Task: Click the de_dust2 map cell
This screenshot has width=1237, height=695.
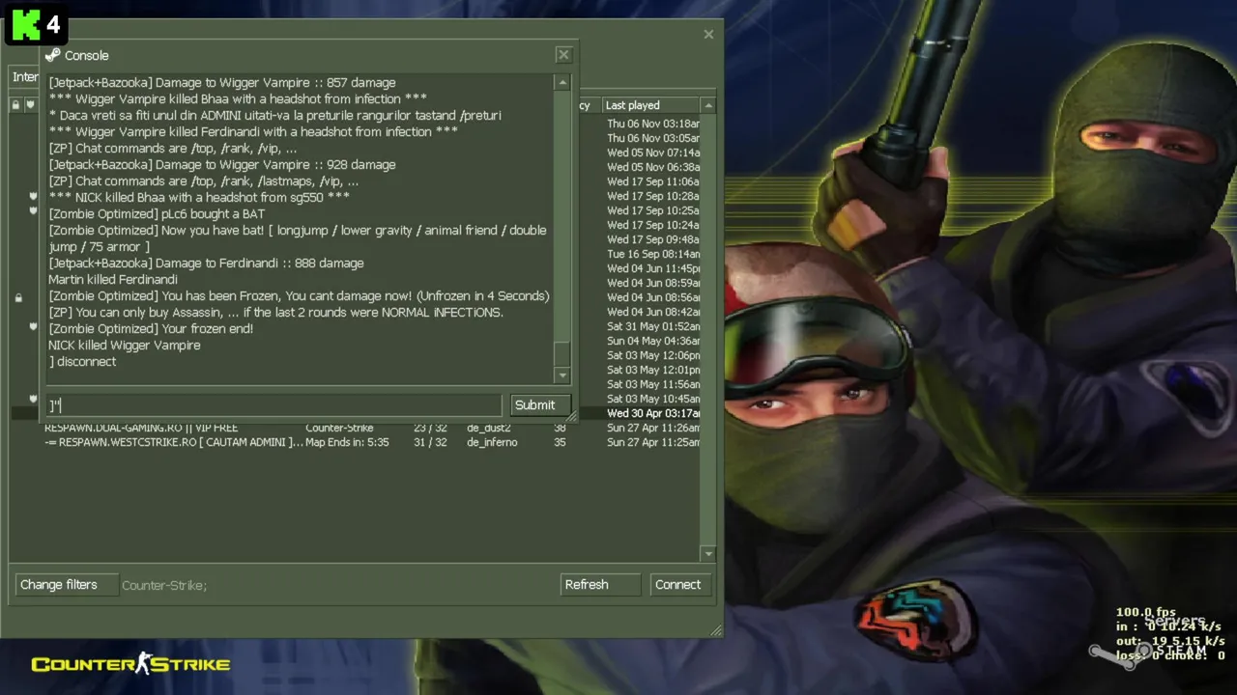Action: (x=488, y=428)
